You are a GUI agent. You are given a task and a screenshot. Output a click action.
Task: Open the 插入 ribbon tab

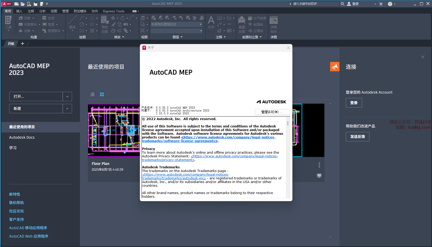click(x=19, y=11)
